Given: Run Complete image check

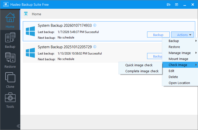Looking at the screenshot, I should tap(140, 71).
